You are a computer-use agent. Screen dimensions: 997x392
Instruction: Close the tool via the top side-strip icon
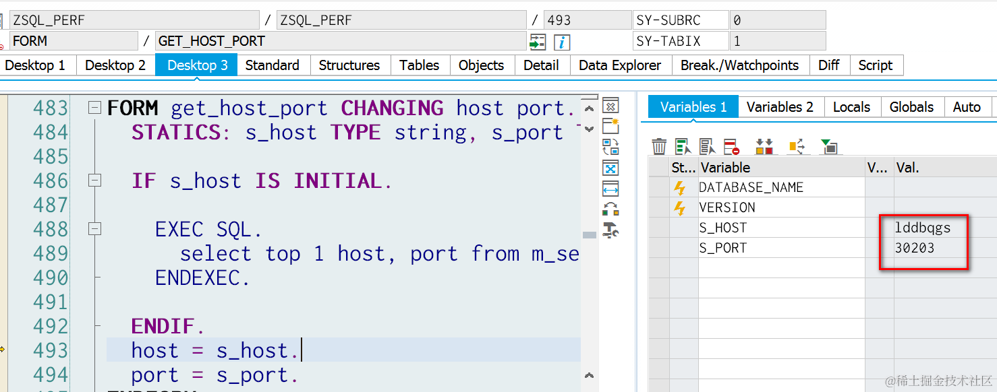coord(610,106)
